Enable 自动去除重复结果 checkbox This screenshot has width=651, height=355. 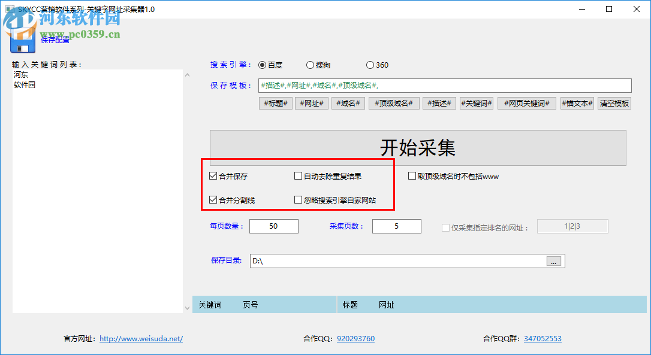(x=298, y=175)
